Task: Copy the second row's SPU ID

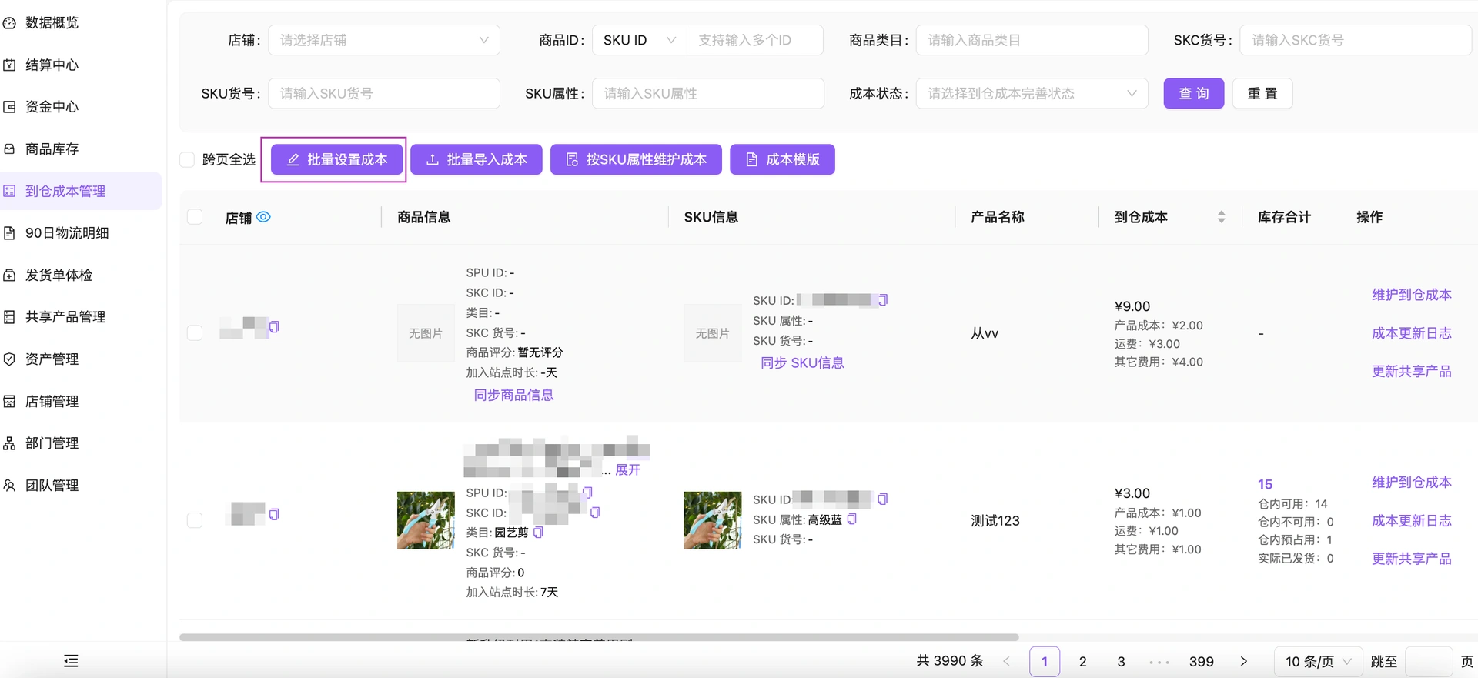Action: pyautogui.click(x=588, y=493)
